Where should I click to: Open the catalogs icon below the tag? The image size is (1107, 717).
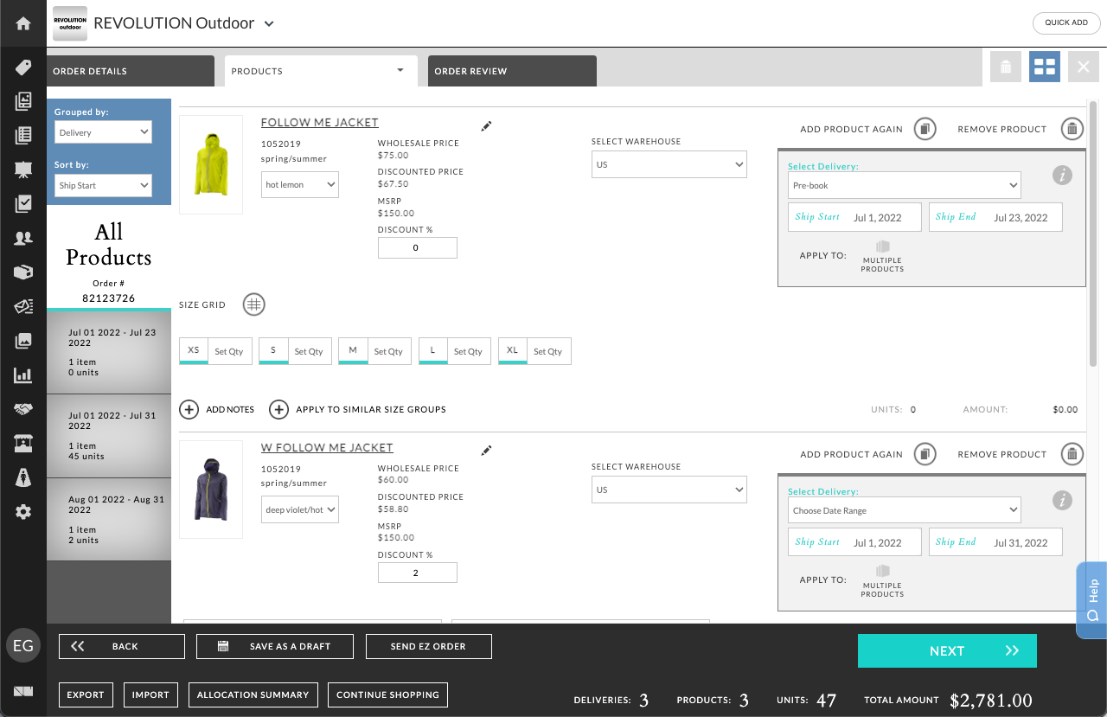tap(23, 102)
